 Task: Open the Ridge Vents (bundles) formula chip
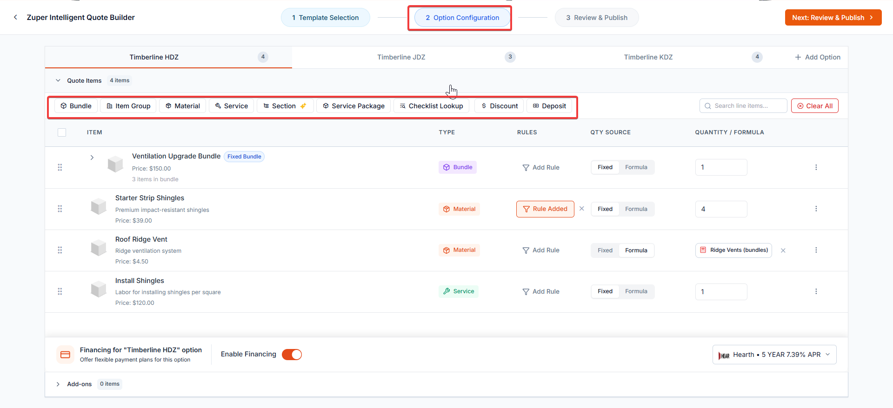733,250
